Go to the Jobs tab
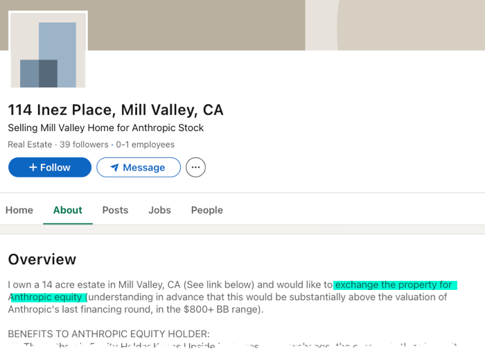The image size is (485, 362). coord(159,210)
